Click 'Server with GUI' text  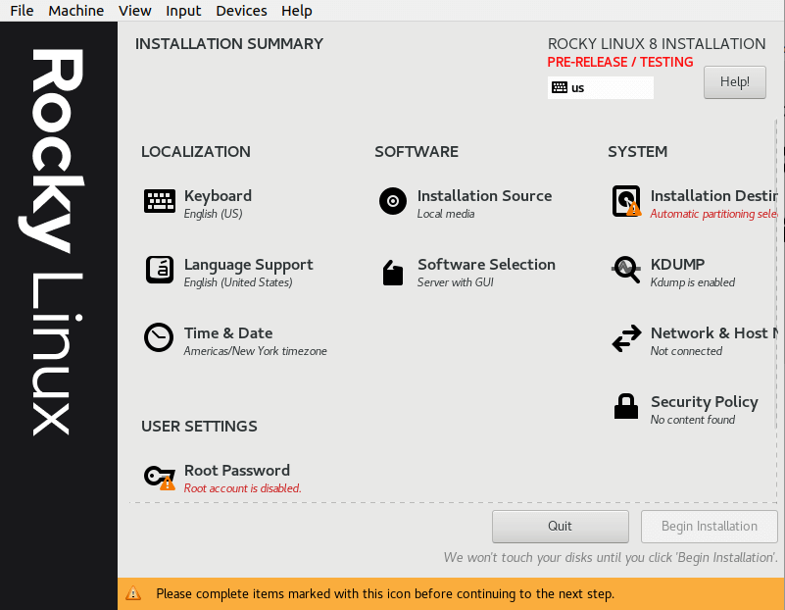click(x=456, y=282)
